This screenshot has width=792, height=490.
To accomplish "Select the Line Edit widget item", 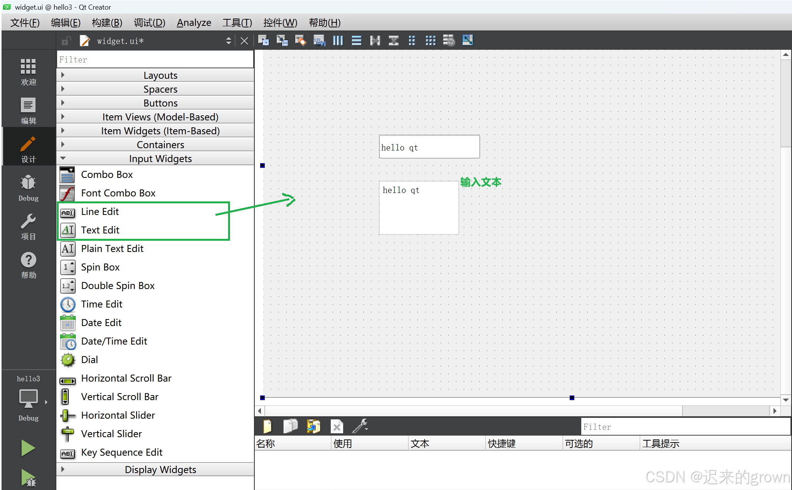I will (100, 212).
